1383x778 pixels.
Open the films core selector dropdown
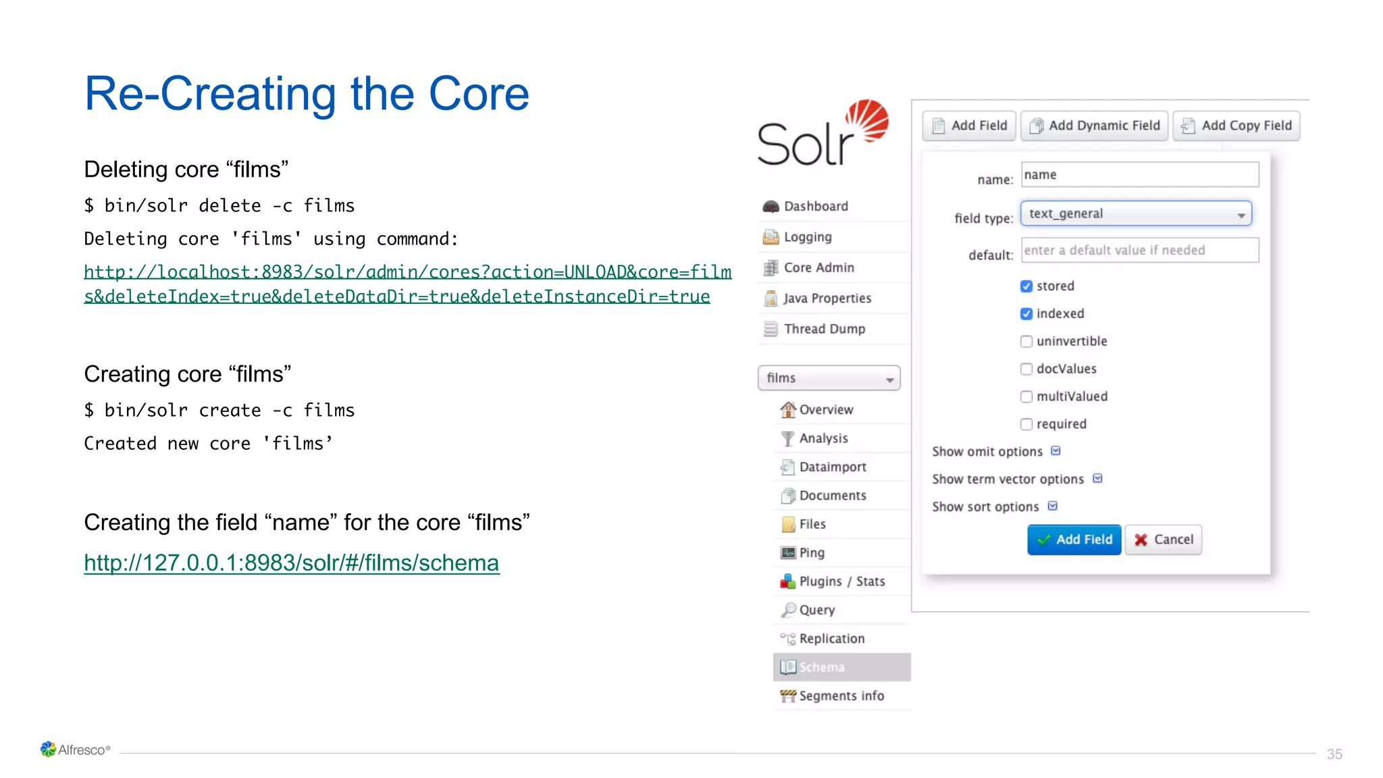(829, 378)
